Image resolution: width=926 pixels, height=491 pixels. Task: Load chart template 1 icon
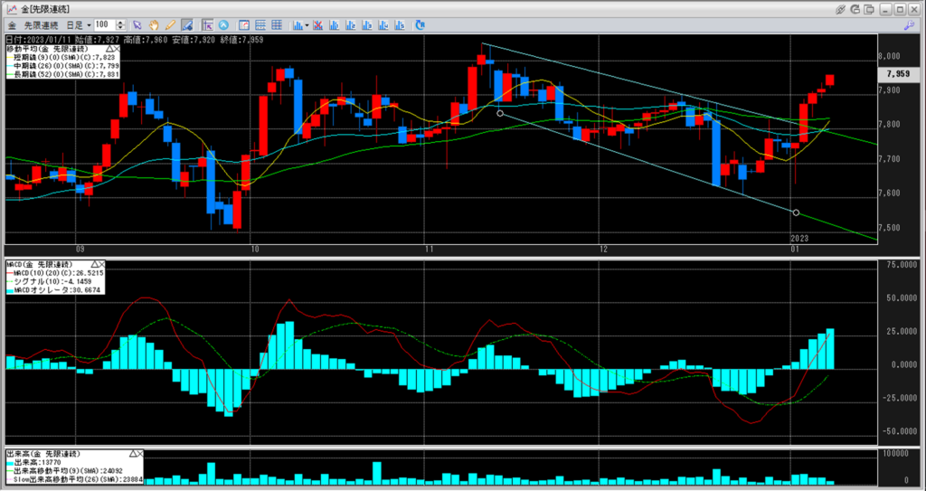[335, 24]
